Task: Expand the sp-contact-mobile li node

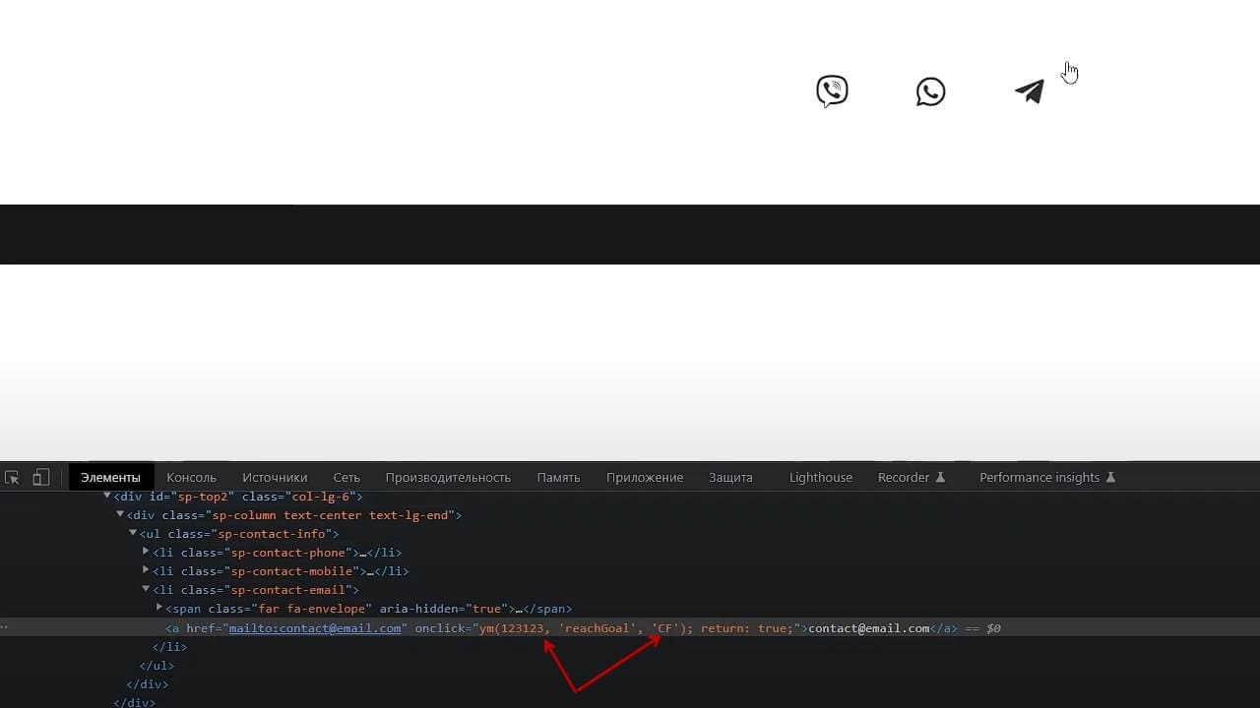Action: click(146, 570)
